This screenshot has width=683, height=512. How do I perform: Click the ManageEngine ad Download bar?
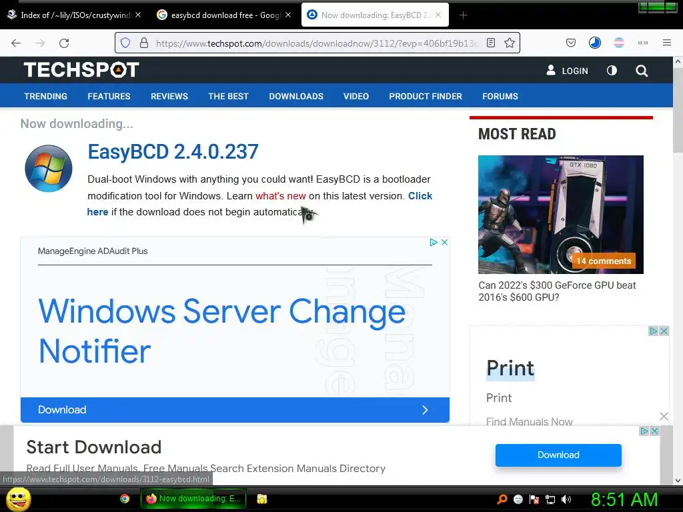pyautogui.click(x=235, y=410)
